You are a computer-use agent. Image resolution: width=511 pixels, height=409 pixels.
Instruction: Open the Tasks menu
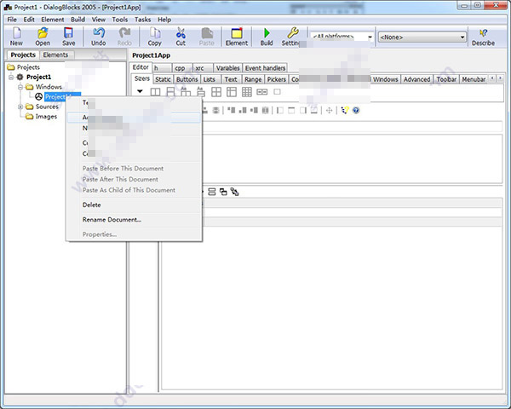click(x=143, y=20)
